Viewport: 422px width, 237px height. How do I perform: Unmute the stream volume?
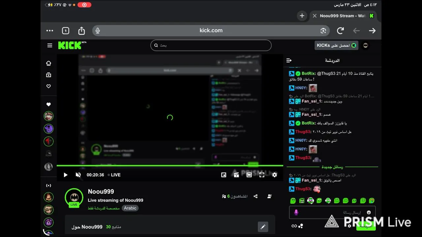[x=78, y=175]
